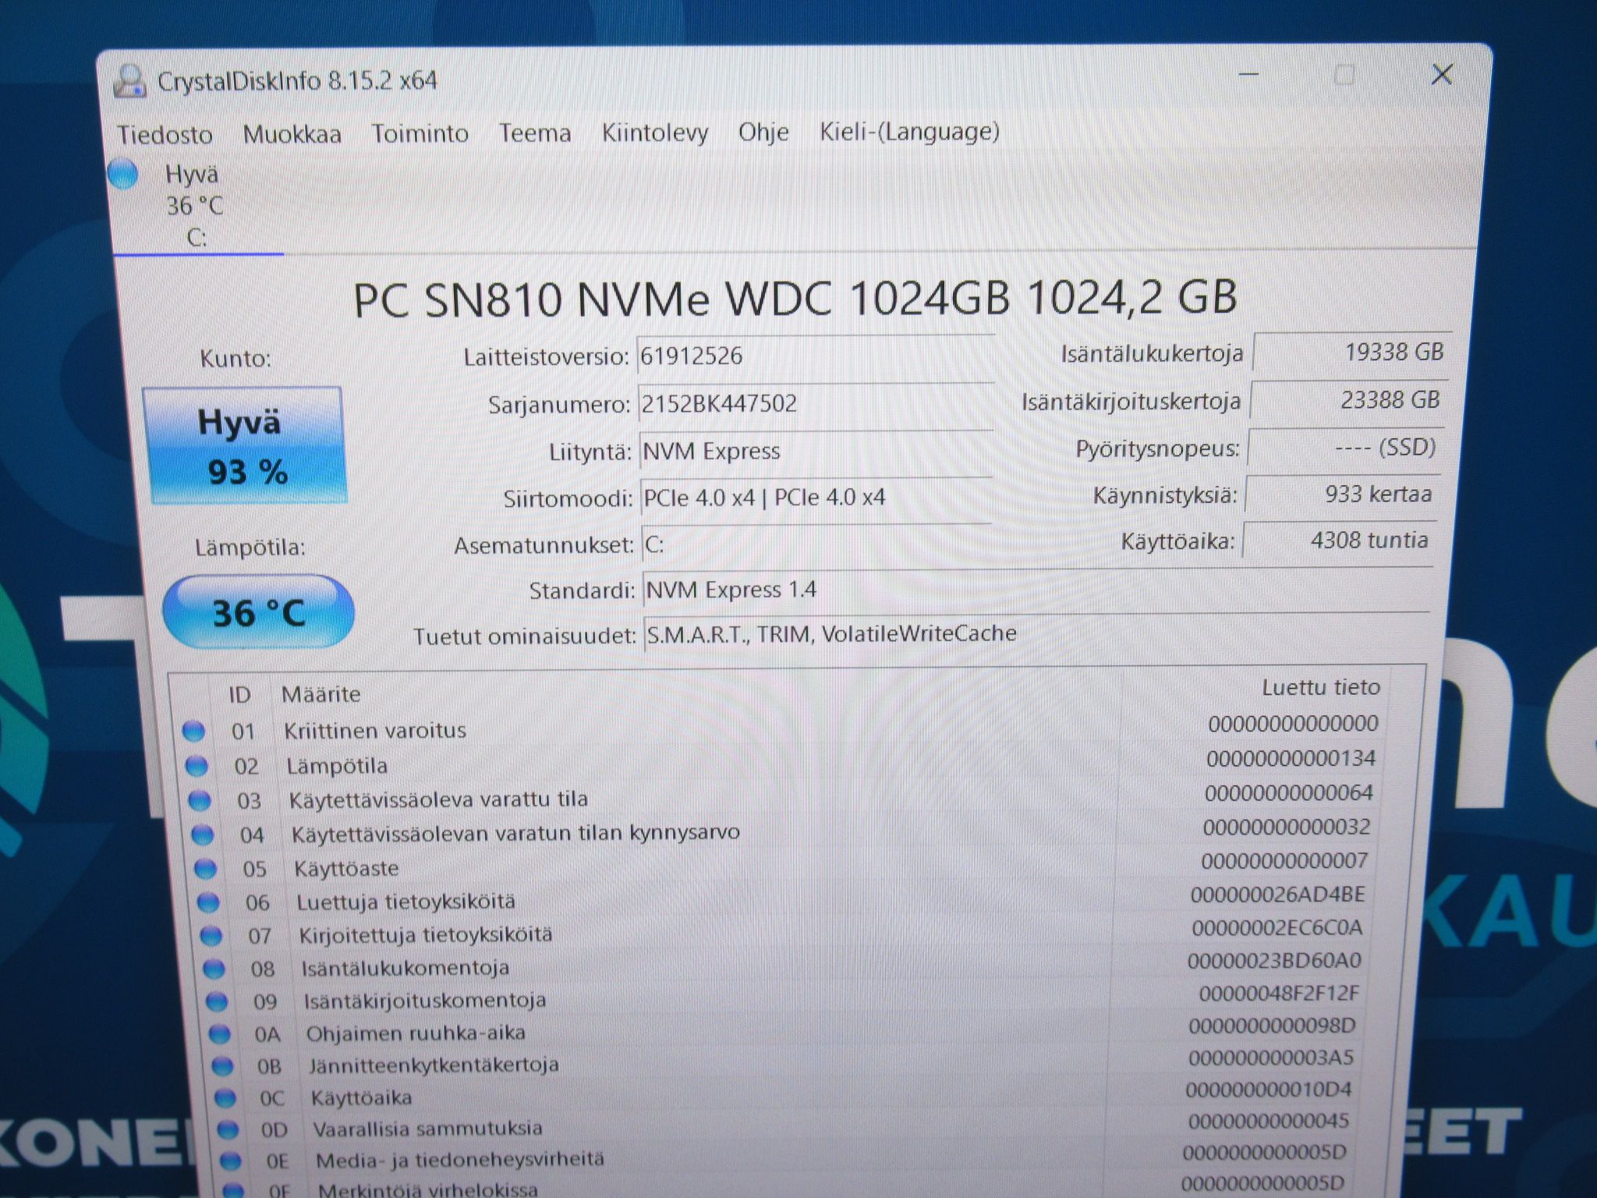Open the Kiintolevy menu
The height and width of the screenshot is (1198, 1597).
(655, 133)
